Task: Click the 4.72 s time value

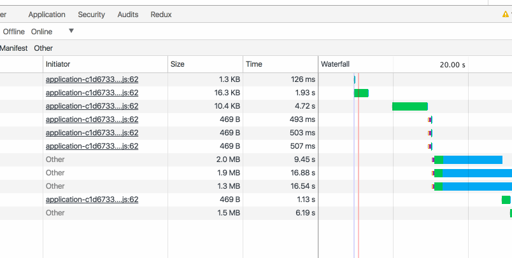Action: point(304,106)
